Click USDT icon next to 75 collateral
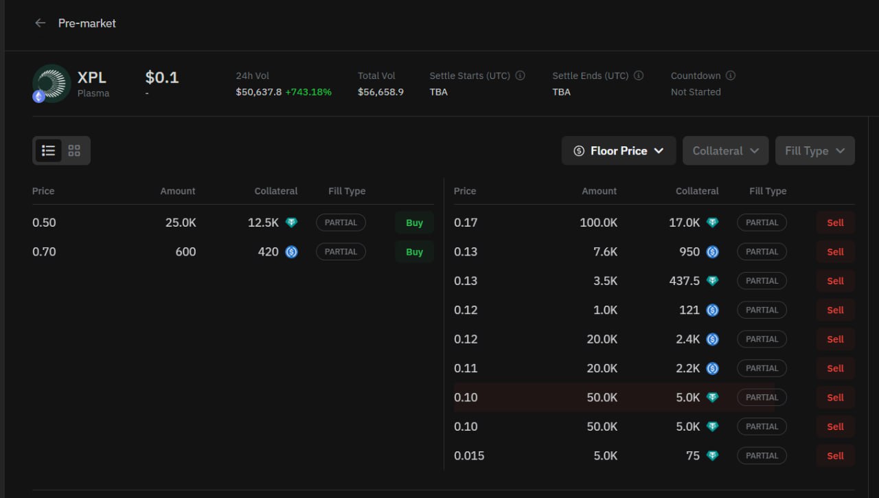879x498 pixels. [713, 455]
